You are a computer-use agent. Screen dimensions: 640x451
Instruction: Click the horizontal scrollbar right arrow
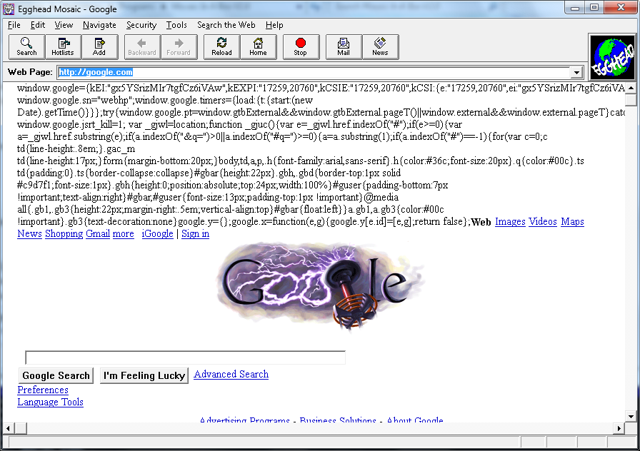(x=619, y=428)
